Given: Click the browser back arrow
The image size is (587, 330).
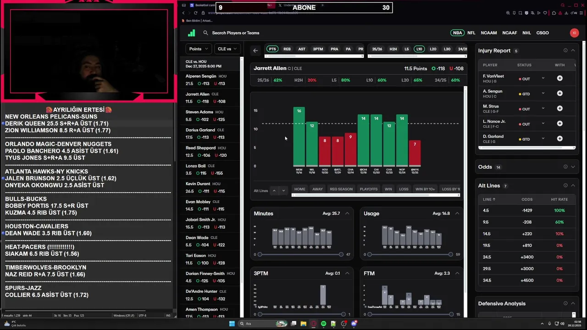Looking at the screenshot, I should (x=183, y=13).
